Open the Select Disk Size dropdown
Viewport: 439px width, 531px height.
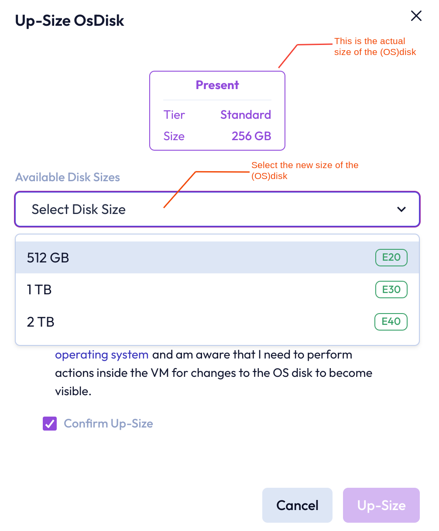(217, 209)
